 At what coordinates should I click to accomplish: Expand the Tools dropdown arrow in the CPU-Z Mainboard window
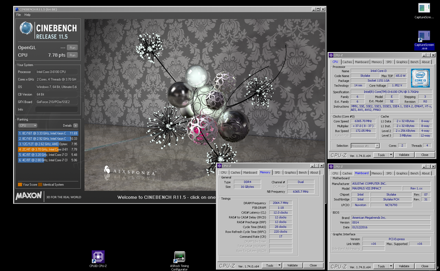(x=391, y=266)
